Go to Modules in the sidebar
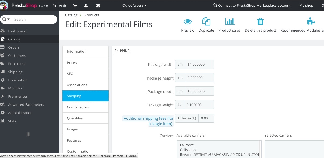Image resolution: width=324 pixels, height=158 pixels. (x=15, y=88)
